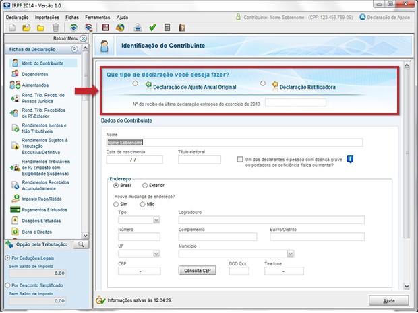This screenshot has height=313, width=418.
Task: Click the Declaração de Ajuste label top right
Action: tap(388, 18)
